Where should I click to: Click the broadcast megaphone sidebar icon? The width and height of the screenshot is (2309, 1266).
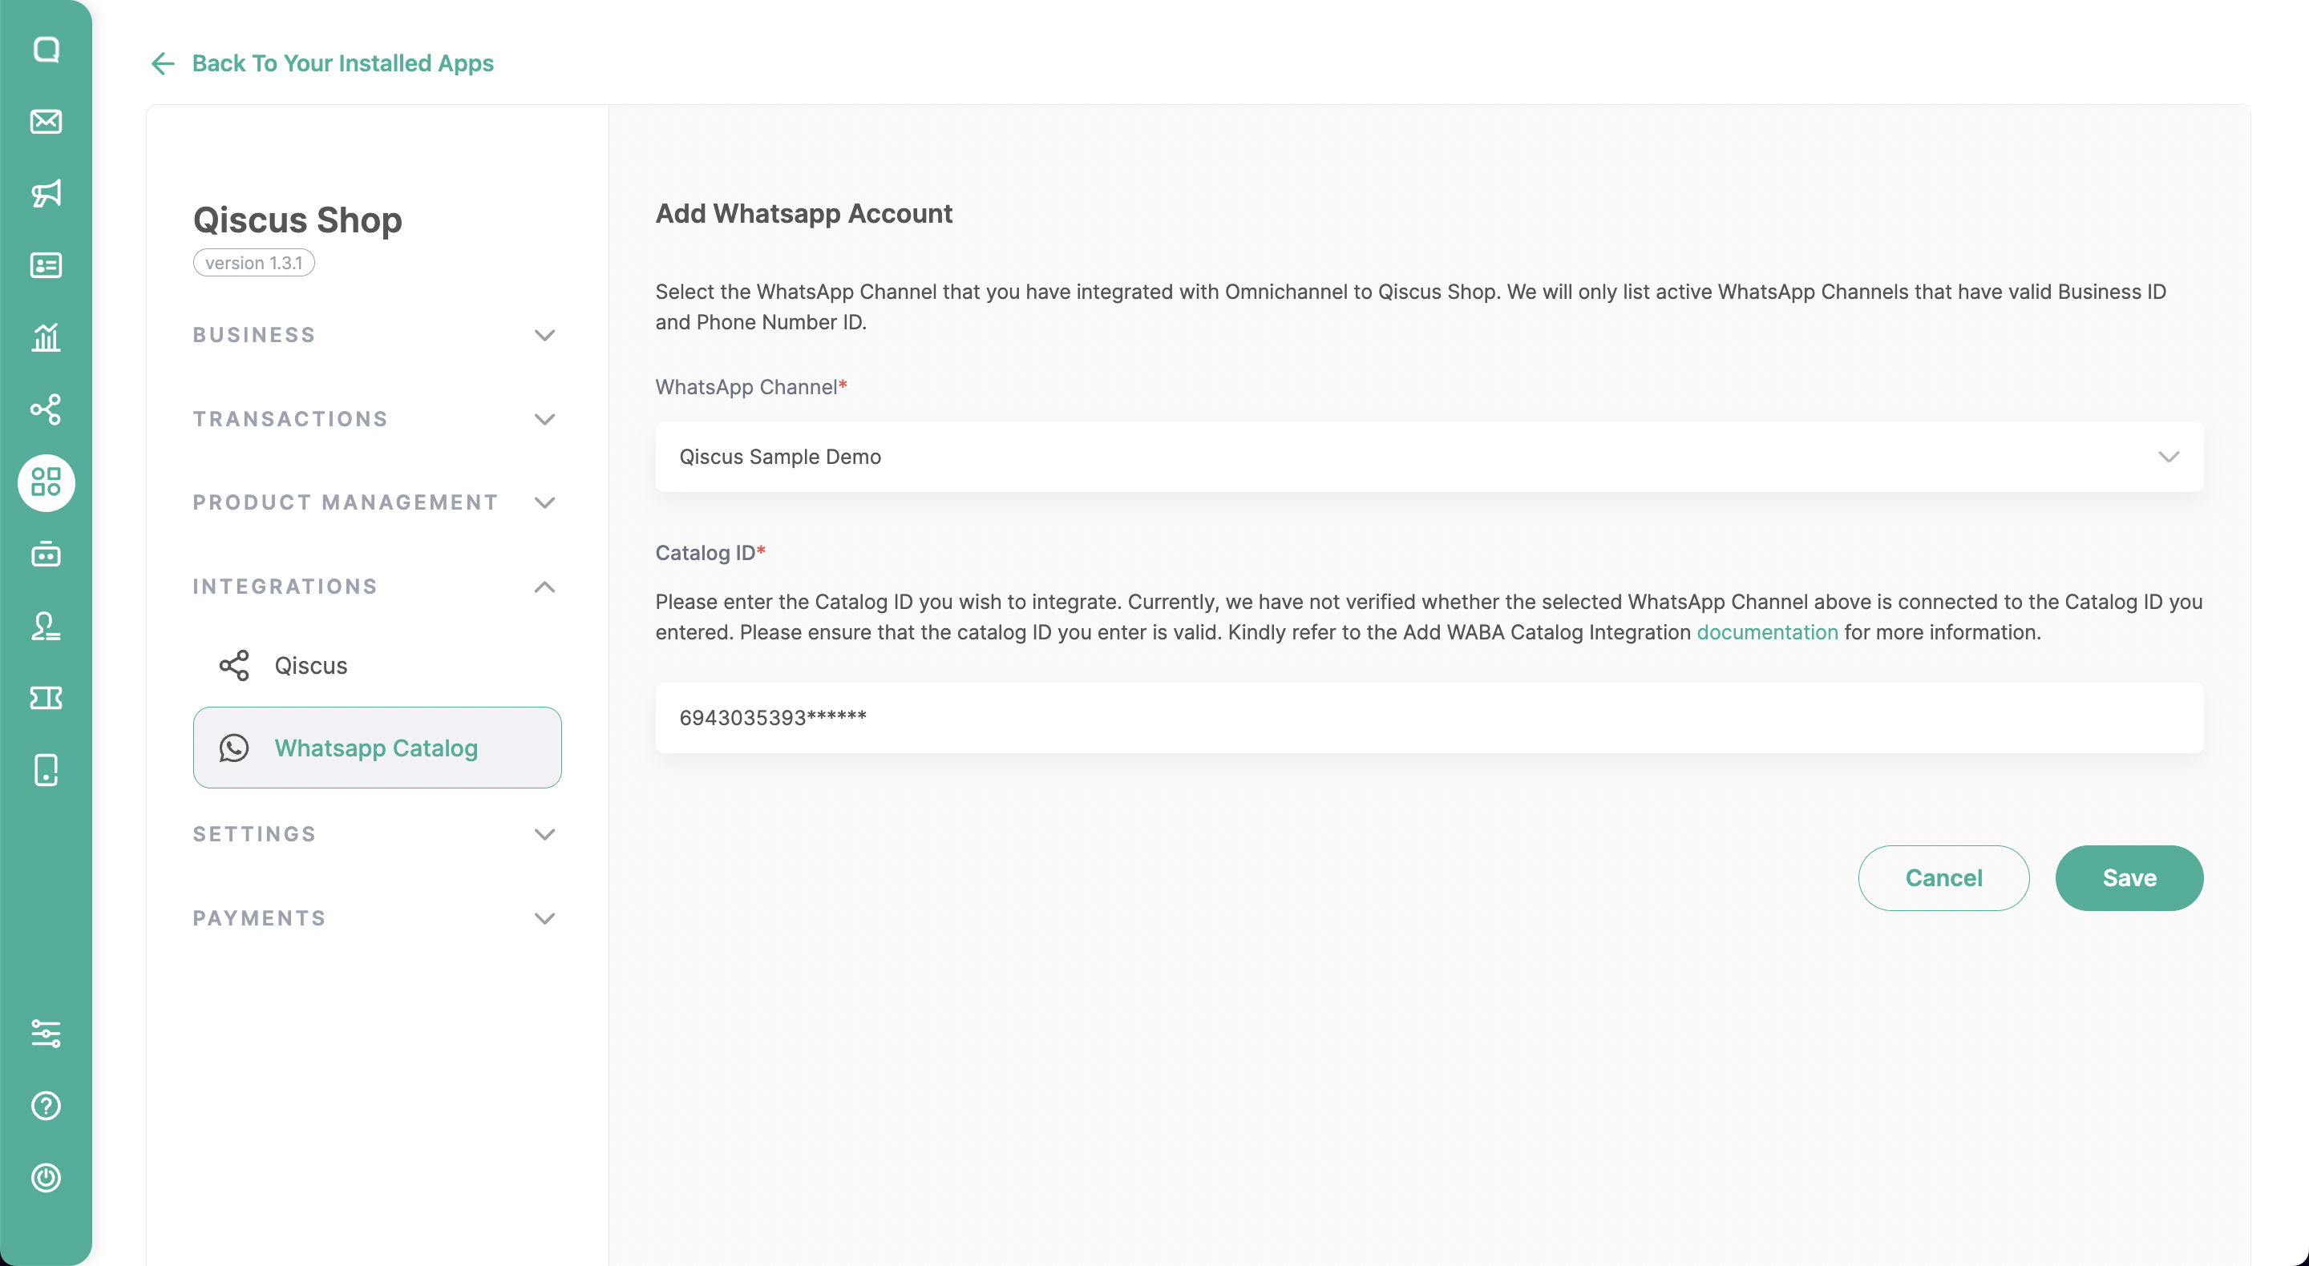point(46,194)
